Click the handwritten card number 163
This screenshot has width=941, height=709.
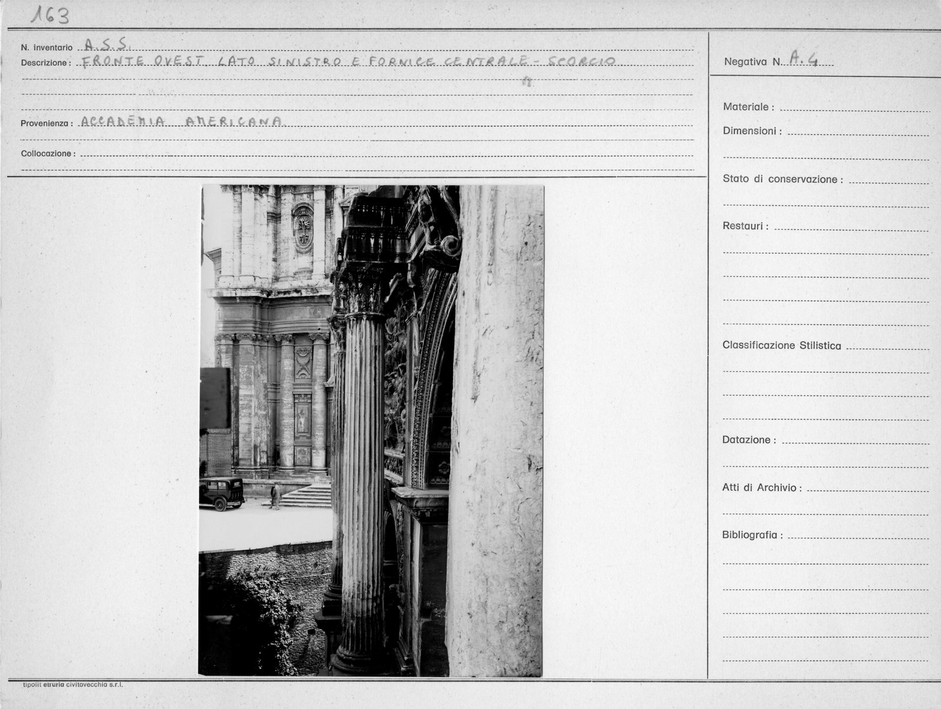click(50, 16)
